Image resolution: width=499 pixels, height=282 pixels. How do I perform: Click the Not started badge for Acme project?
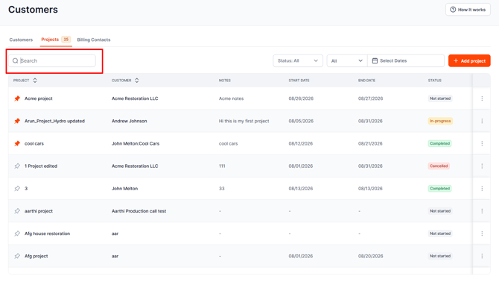click(440, 98)
